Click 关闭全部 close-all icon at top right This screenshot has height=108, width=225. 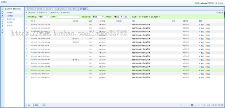[216, 12]
